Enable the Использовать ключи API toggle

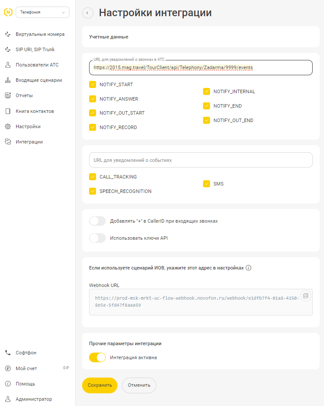pyautogui.click(x=97, y=238)
